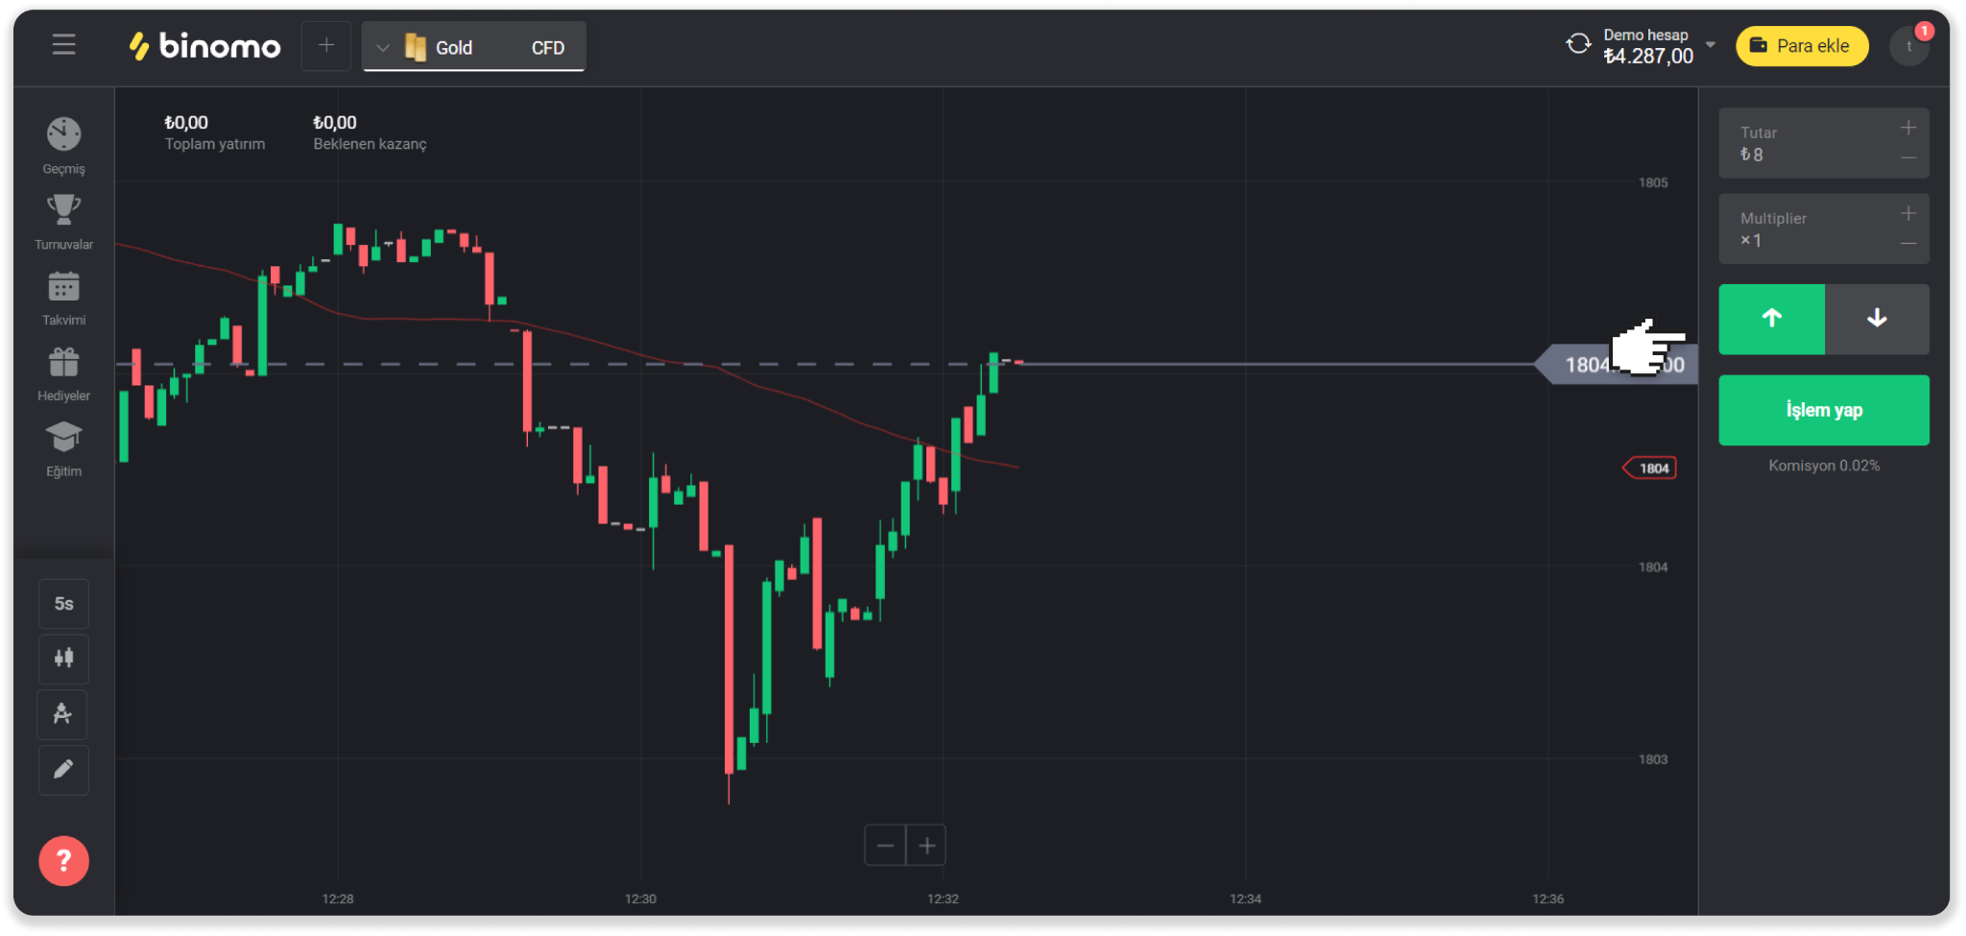Refresh the demo account balance
The image size is (1966, 936).
[x=1578, y=44]
